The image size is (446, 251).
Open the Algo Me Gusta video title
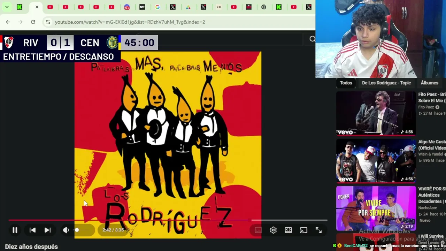tap(432, 145)
